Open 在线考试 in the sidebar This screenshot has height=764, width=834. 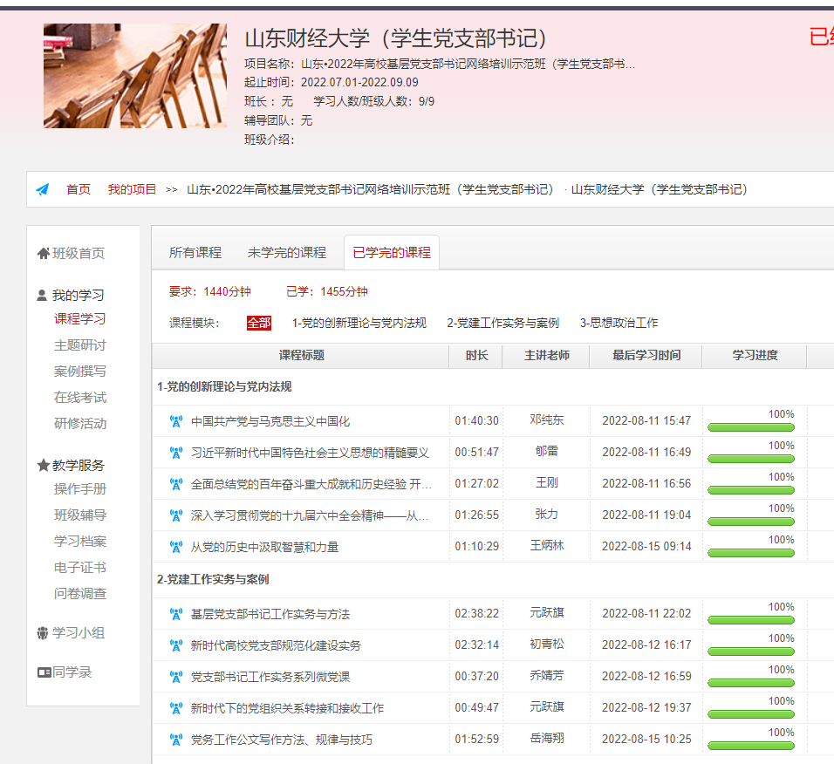point(80,398)
